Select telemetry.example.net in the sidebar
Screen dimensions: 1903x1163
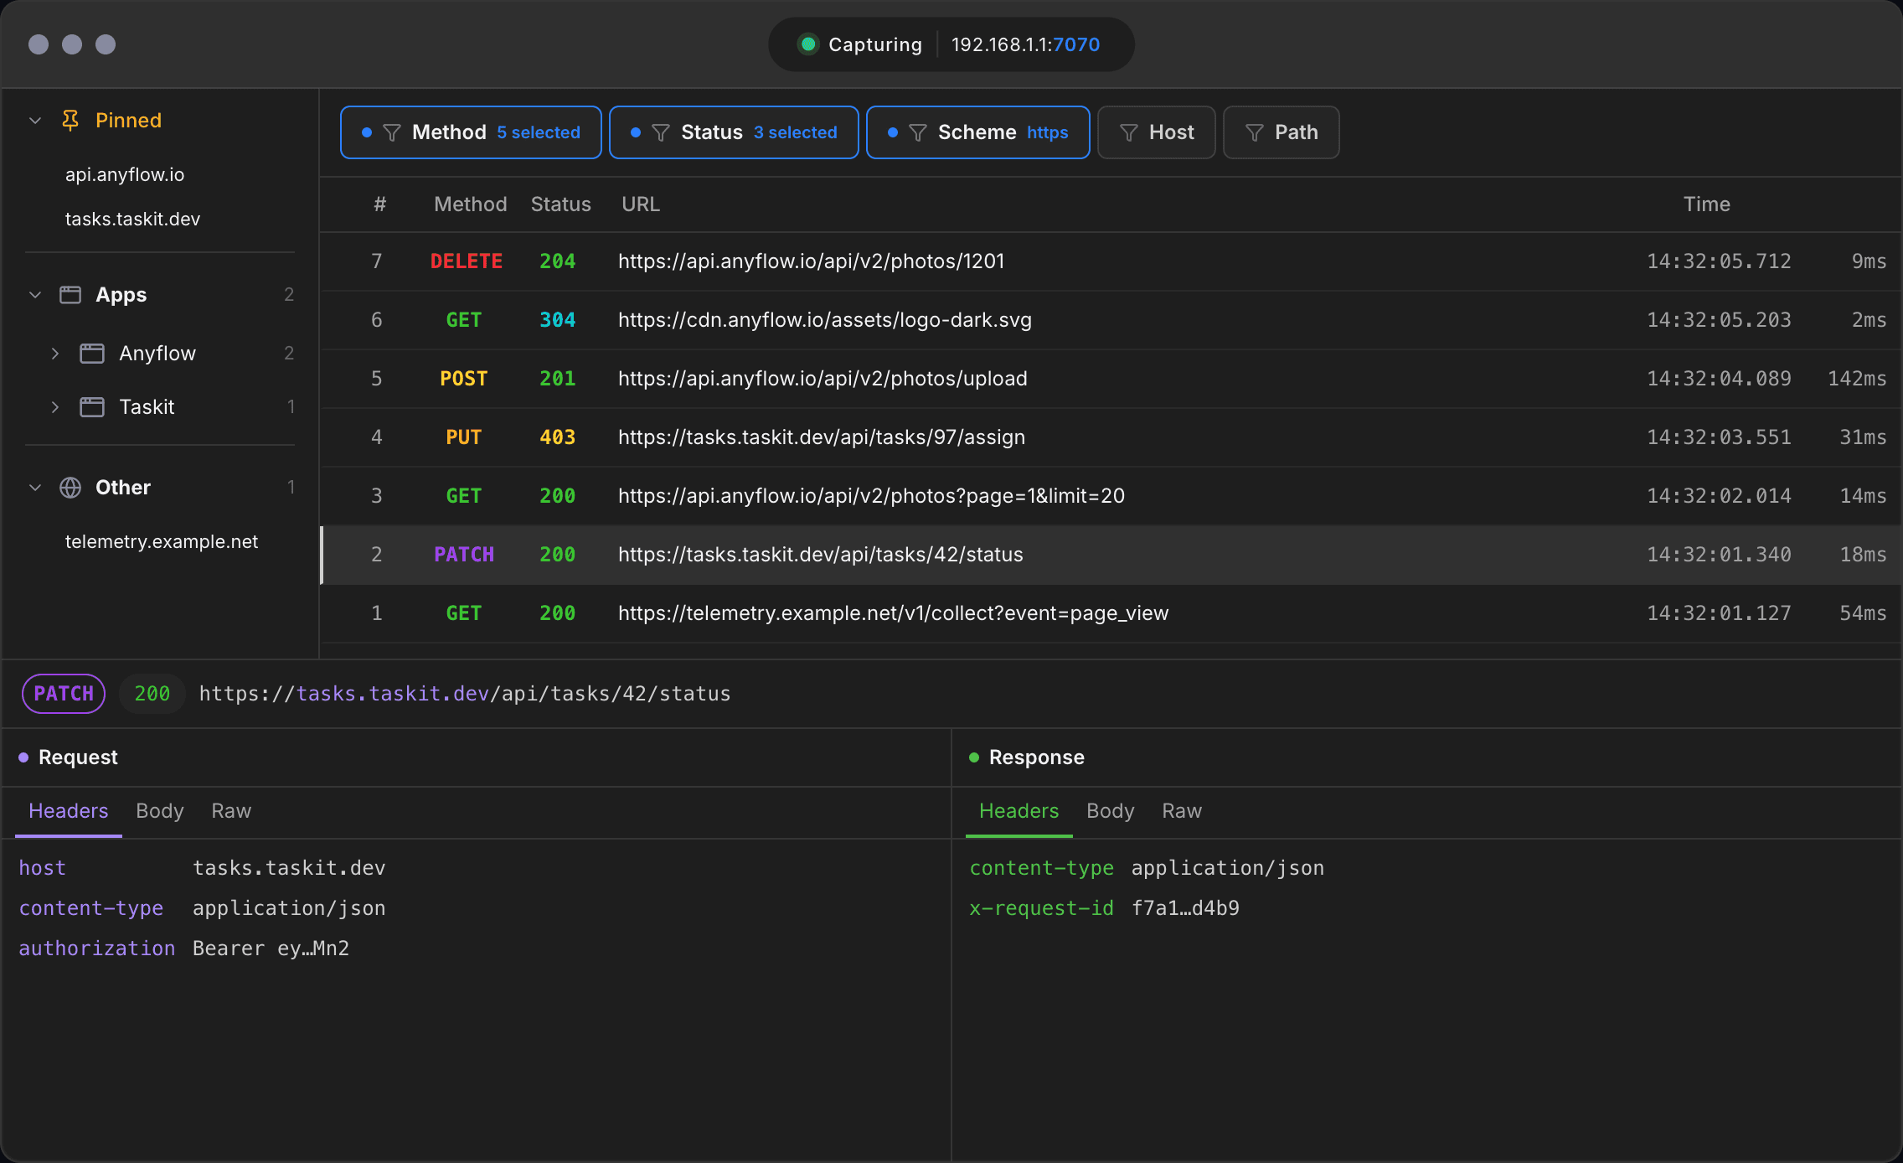coord(162,541)
